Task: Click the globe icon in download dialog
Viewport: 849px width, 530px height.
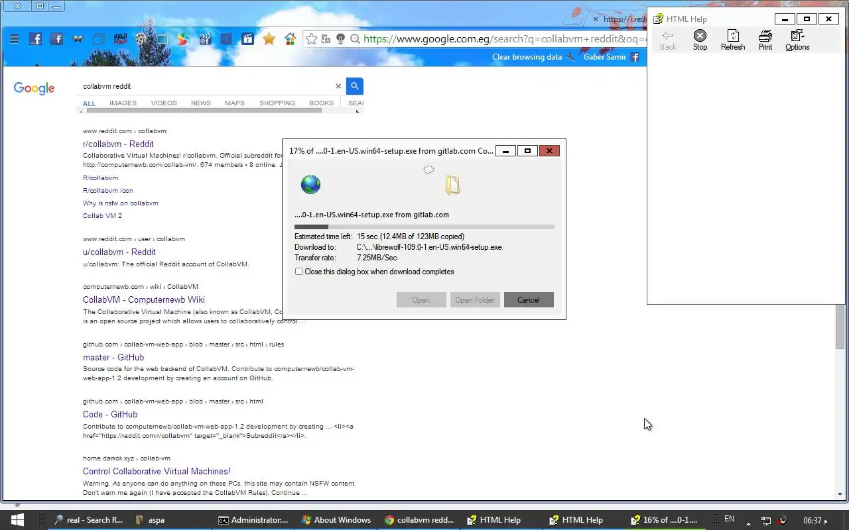Action: (x=310, y=184)
